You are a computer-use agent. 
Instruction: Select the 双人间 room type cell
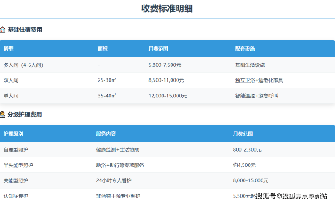[11, 80]
